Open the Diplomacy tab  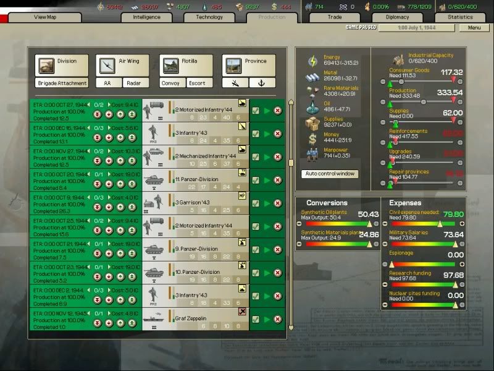[397, 17]
